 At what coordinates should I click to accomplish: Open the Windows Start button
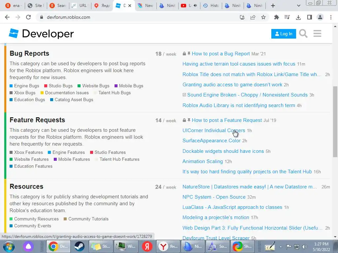[9, 246]
